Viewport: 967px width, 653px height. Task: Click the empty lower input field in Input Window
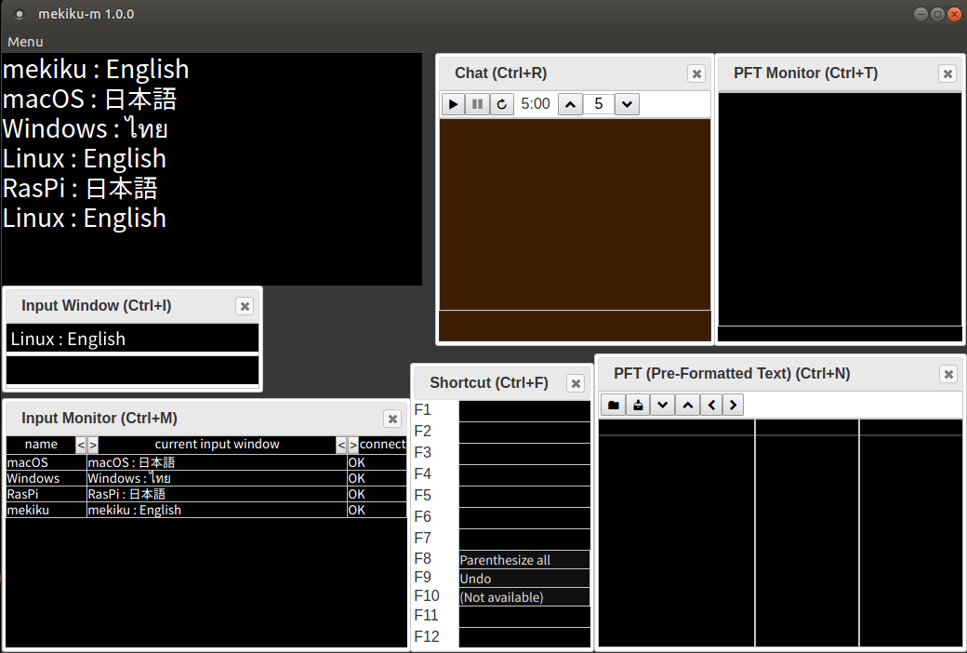[x=132, y=370]
